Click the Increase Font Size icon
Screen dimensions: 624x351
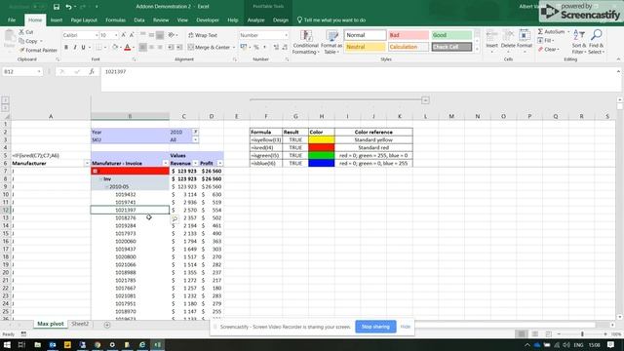click(x=124, y=35)
